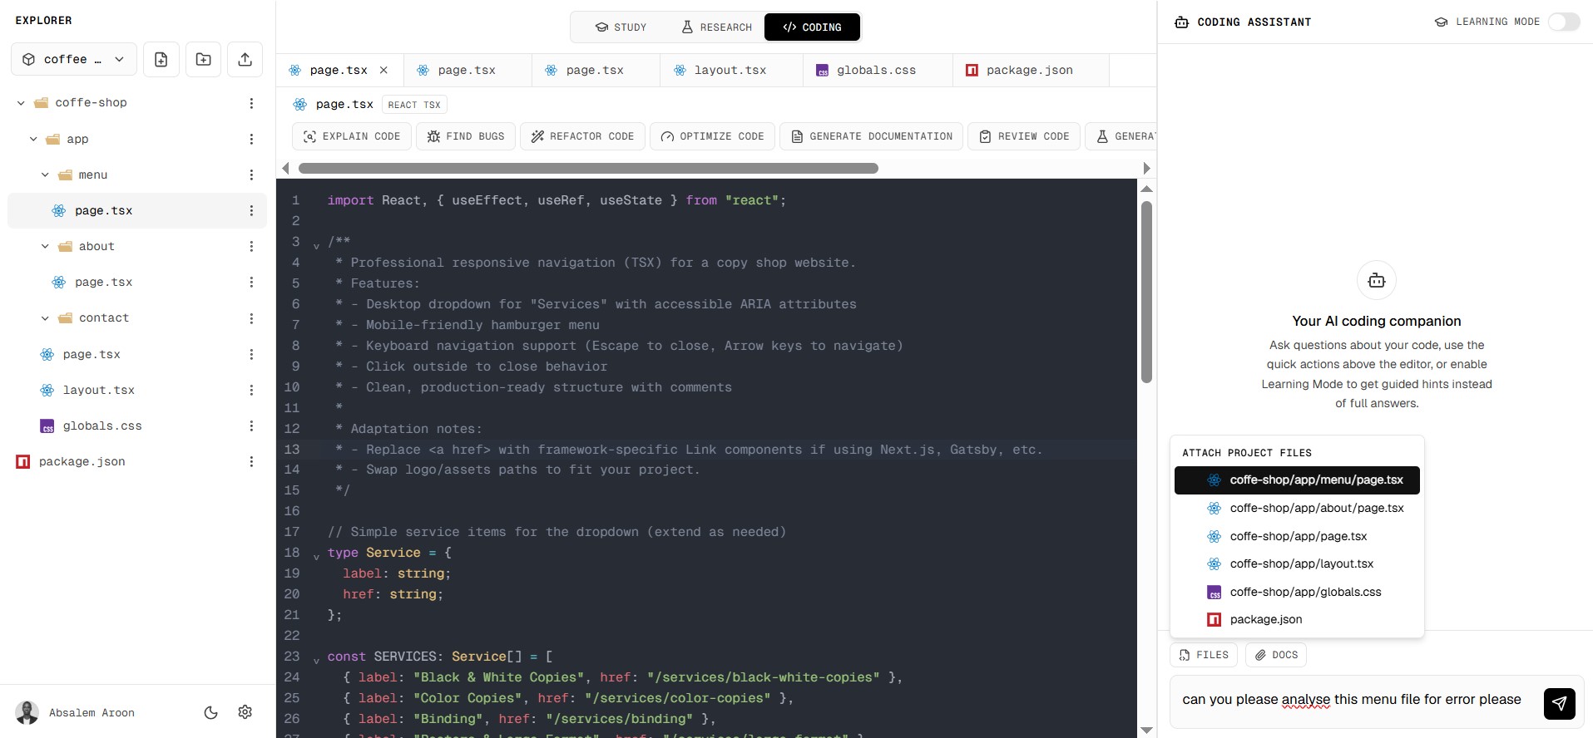Attach package.json from project files list
The image size is (1593, 738).
coord(1297,619)
